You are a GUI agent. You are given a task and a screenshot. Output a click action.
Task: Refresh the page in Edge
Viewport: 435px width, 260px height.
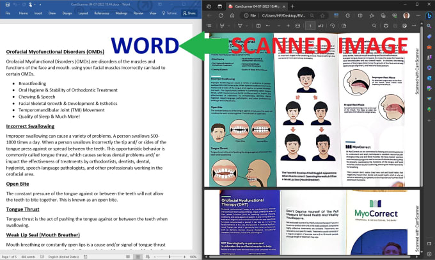[x=221, y=16]
